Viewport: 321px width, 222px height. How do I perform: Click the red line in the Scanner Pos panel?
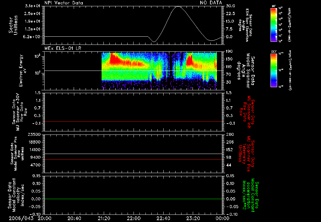(x=133, y=159)
